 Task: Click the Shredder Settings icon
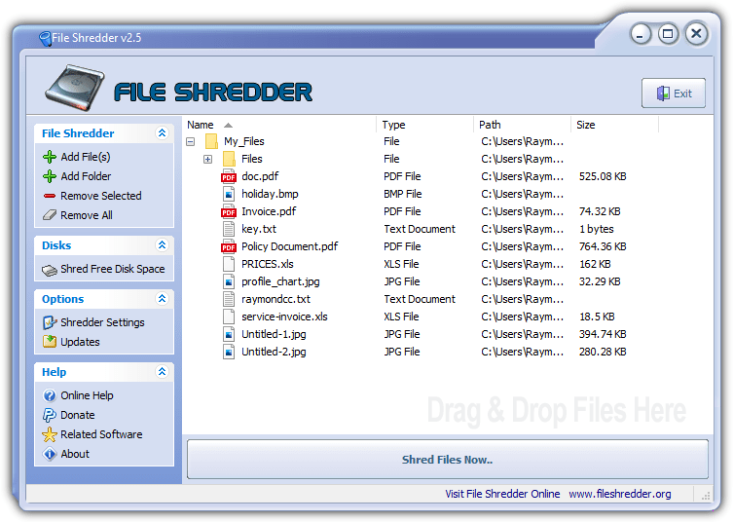point(49,322)
